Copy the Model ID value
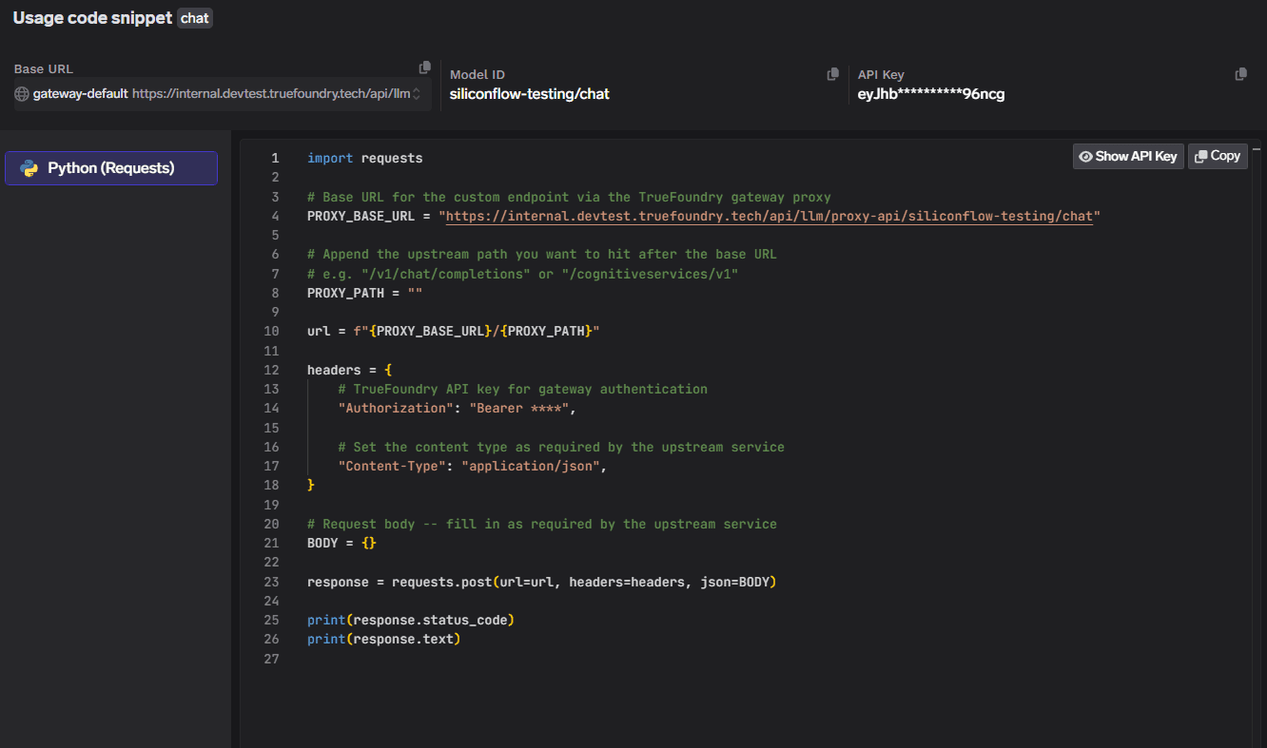 coord(833,74)
